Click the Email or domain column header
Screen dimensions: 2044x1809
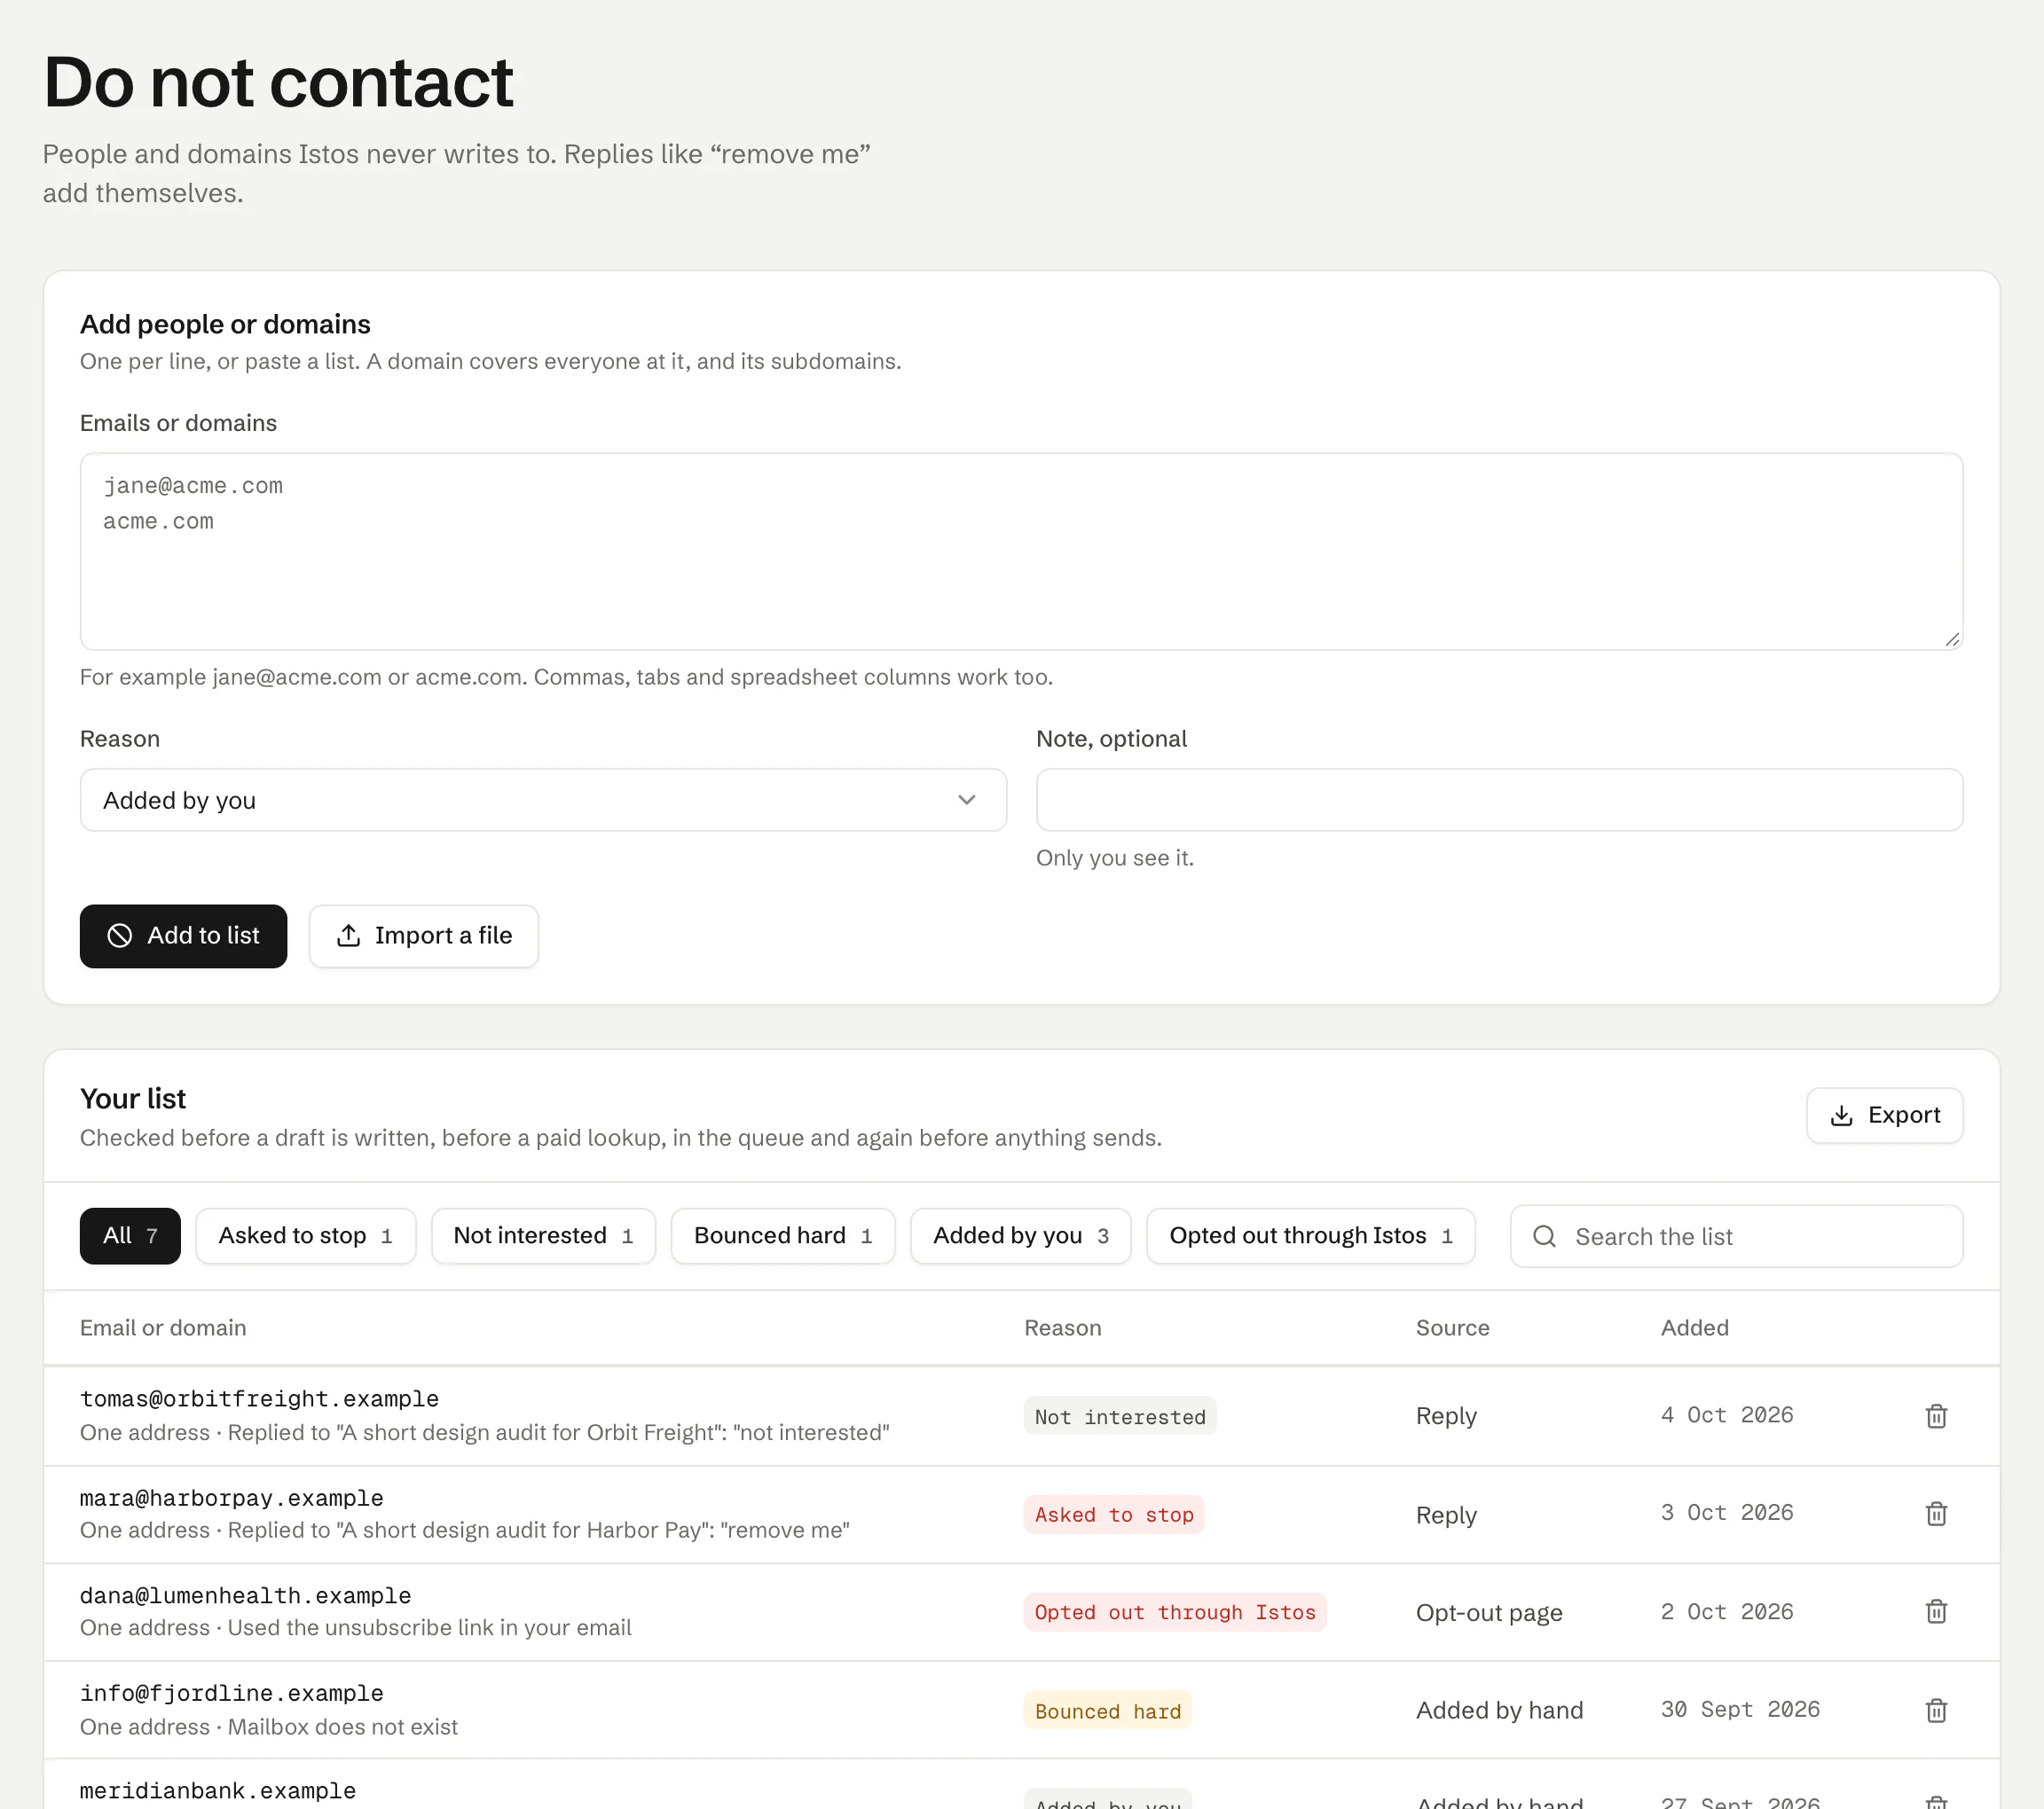tap(163, 1327)
